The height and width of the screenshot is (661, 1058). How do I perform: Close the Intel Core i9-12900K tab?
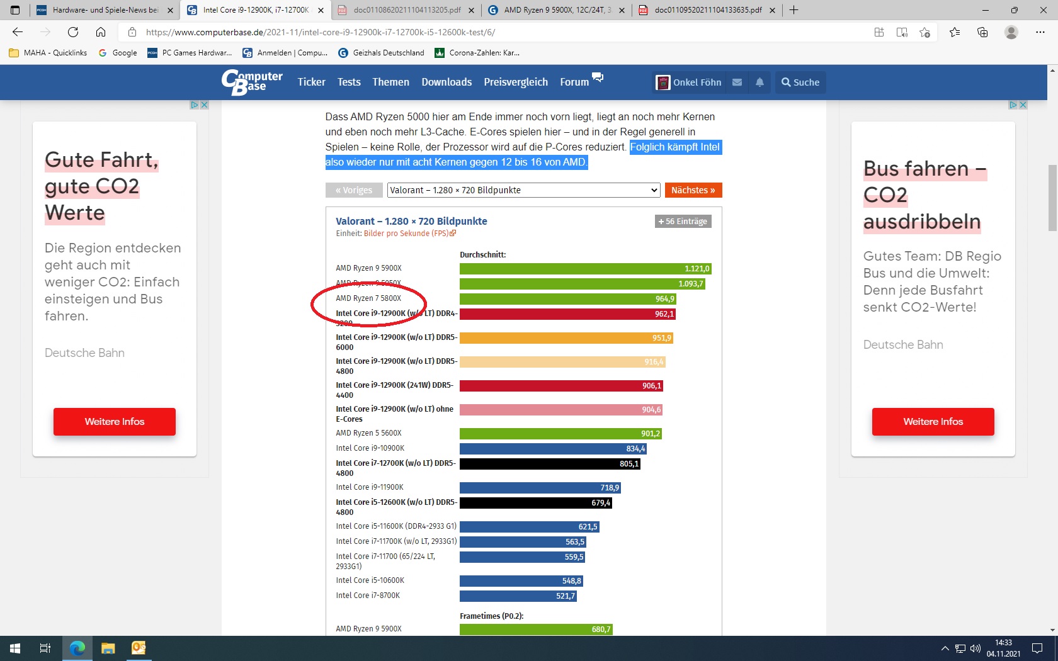click(x=321, y=10)
